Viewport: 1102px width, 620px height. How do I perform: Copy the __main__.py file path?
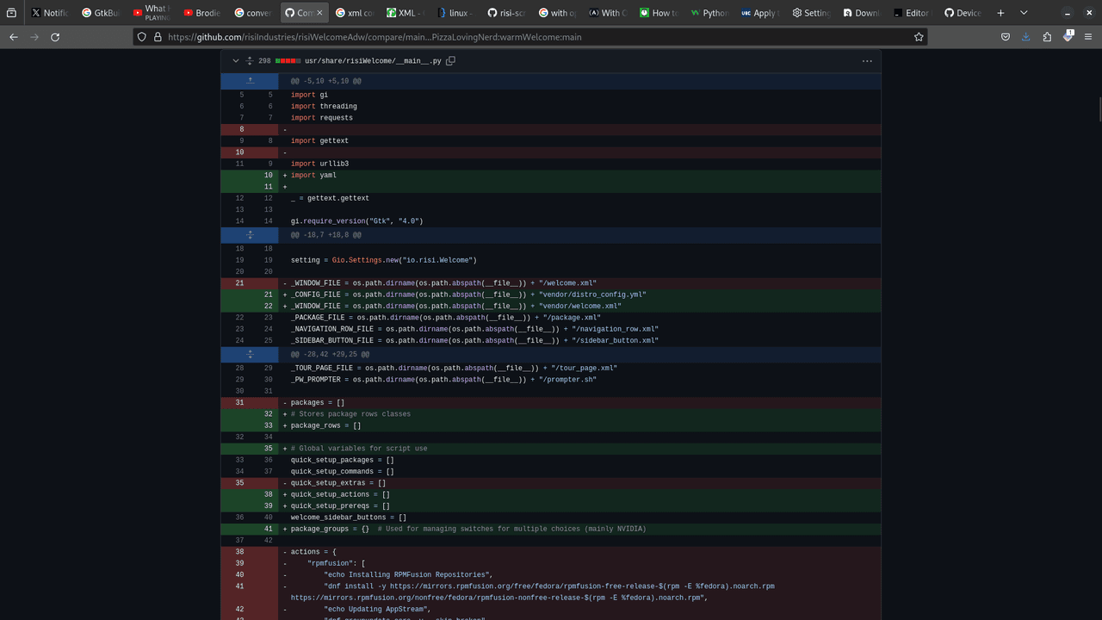[x=450, y=61]
